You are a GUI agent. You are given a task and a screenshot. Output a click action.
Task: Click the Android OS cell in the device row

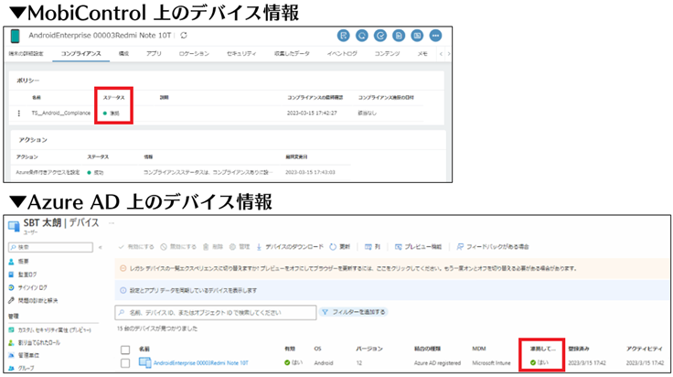(324, 363)
